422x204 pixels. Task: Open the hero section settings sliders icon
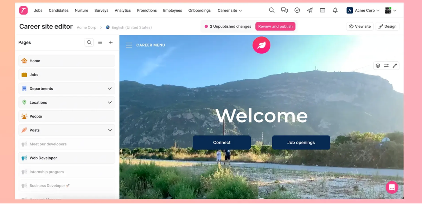tap(386, 66)
